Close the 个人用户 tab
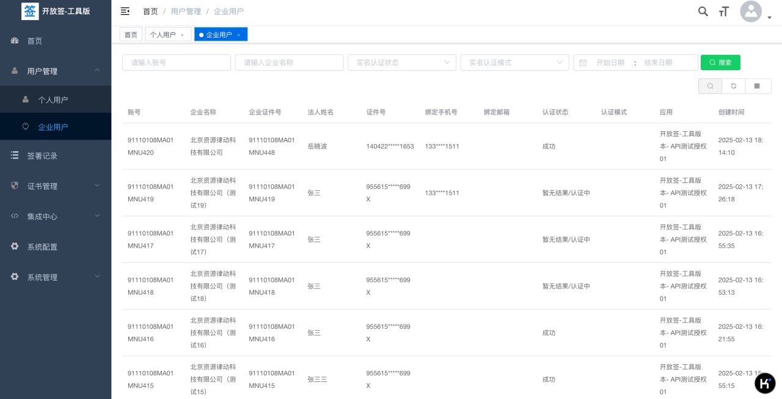The height and width of the screenshot is (399, 782). click(182, 35)
